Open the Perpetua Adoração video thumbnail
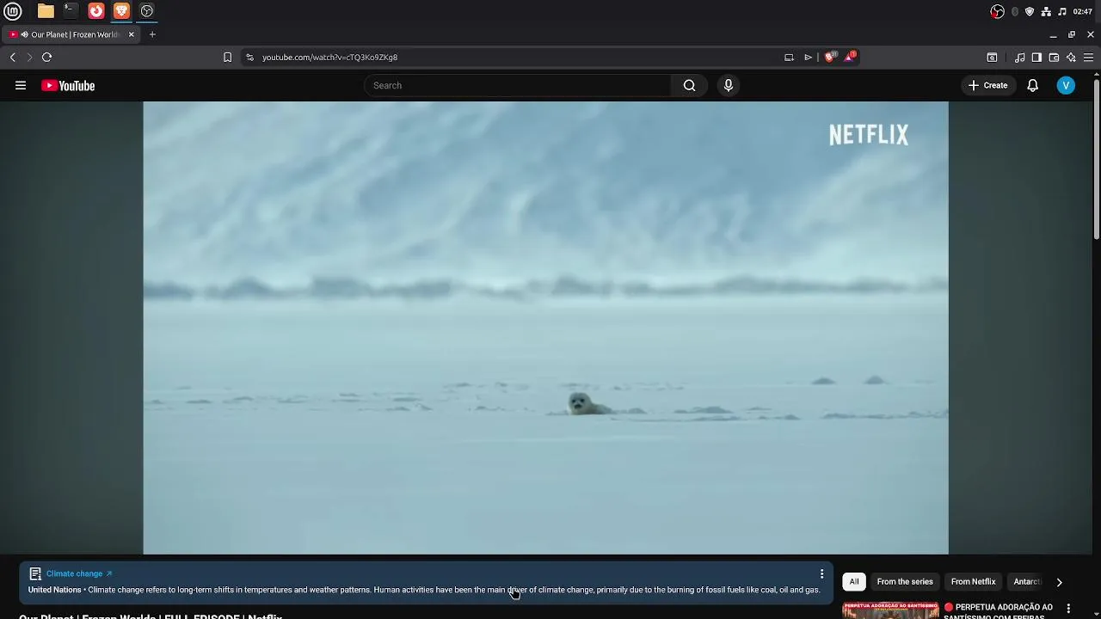The height and width of the screenshot is (619, 1101). 889,610
